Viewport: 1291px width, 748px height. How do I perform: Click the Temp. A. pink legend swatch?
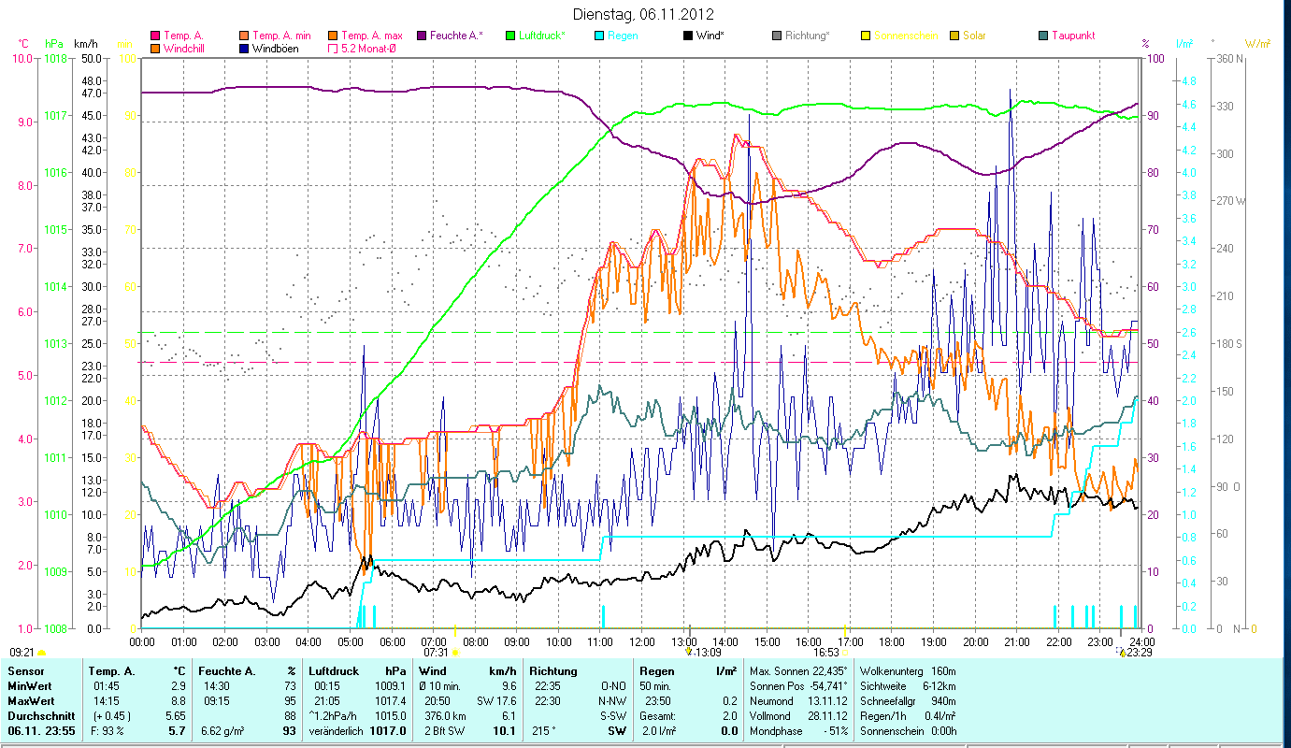point(155,36)
